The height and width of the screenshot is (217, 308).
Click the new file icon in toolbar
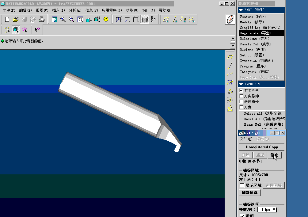point(7,19)
